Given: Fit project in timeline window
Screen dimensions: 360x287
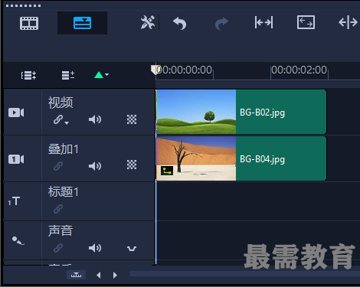Looking at the screenshot, I should [x=263, y=22].
